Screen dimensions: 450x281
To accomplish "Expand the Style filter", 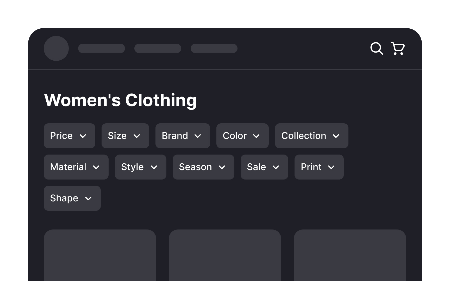I will [x=141, y=167].
